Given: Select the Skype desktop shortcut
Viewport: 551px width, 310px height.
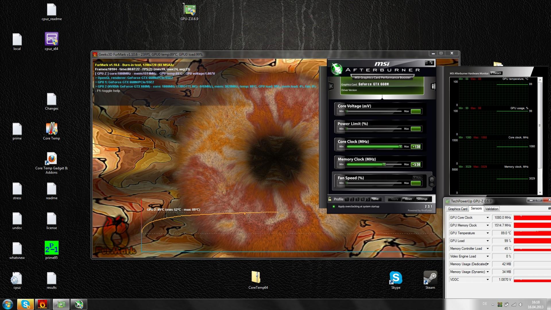Looking at the screenshot, I should [x=396, y=280].
